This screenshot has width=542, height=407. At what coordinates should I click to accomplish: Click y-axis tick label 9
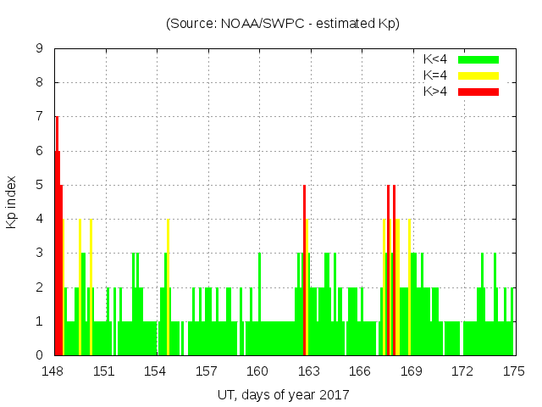39,48
